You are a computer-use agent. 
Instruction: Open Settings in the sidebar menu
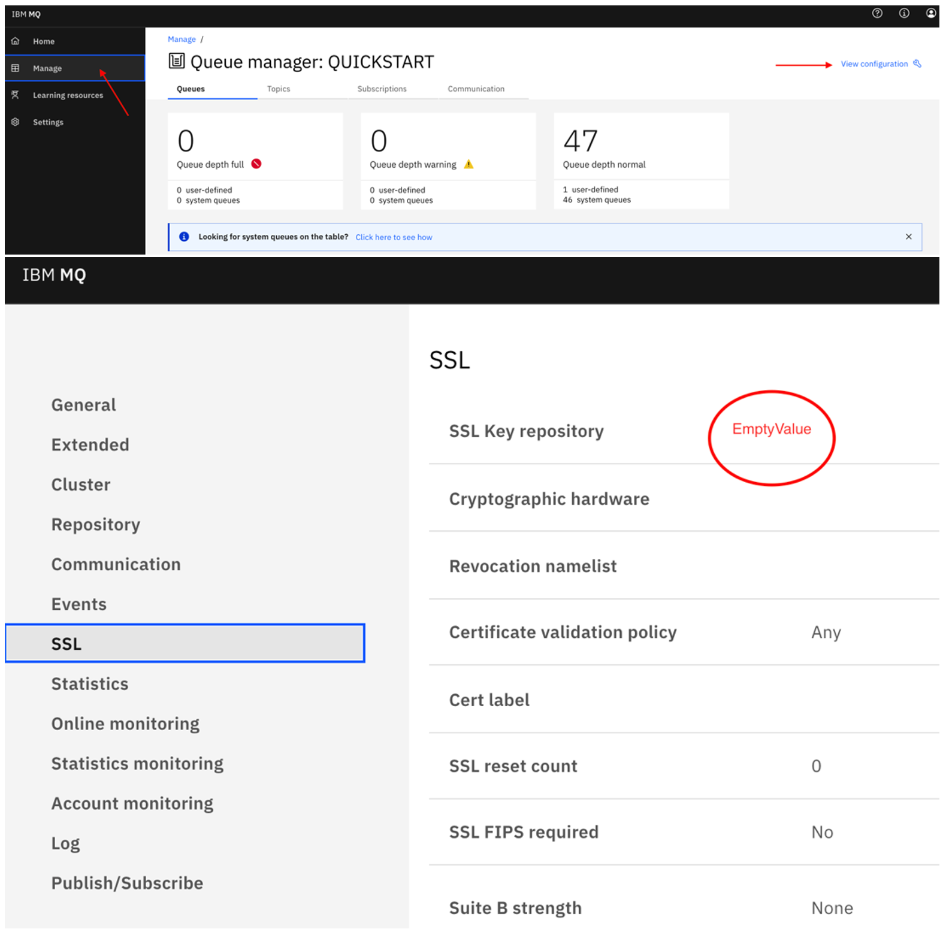75,122
